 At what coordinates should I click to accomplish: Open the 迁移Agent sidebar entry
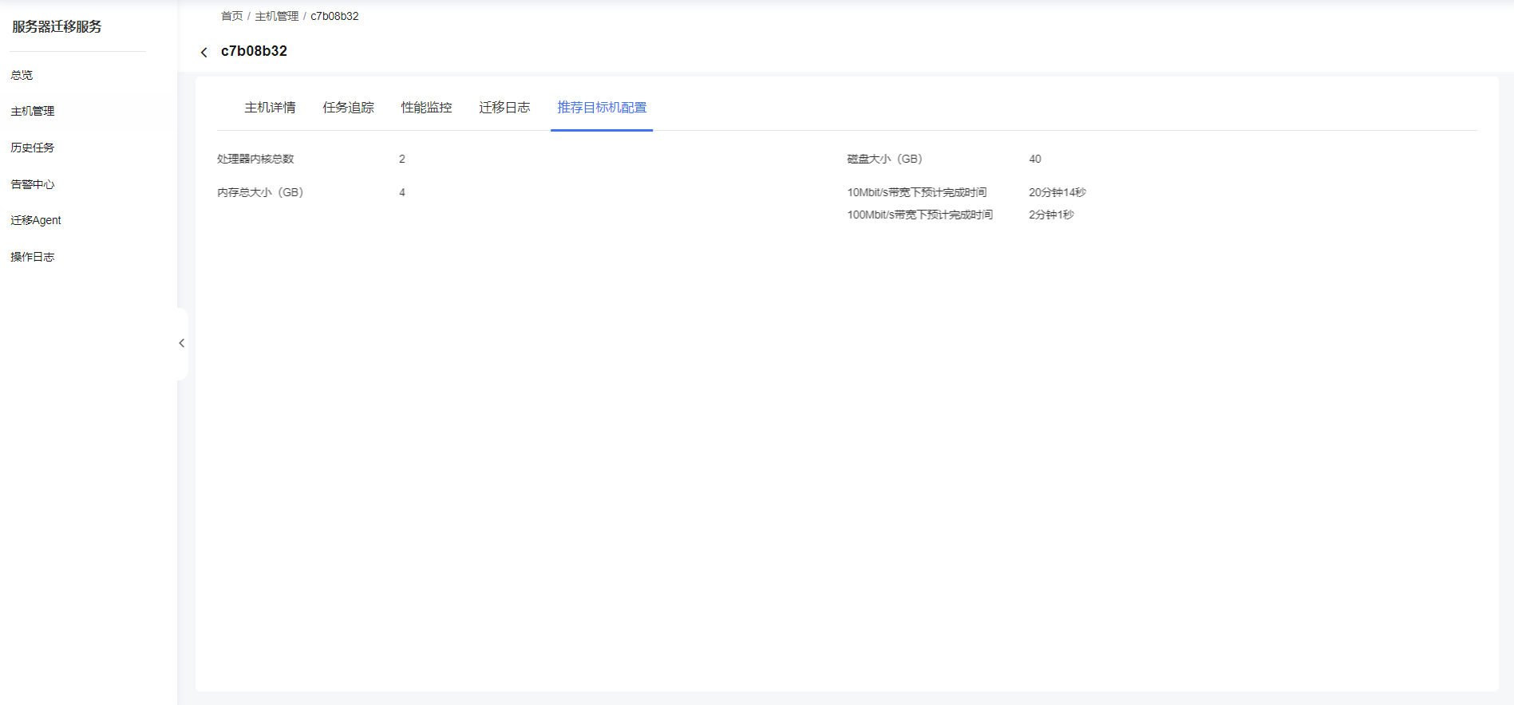point(36,220)
